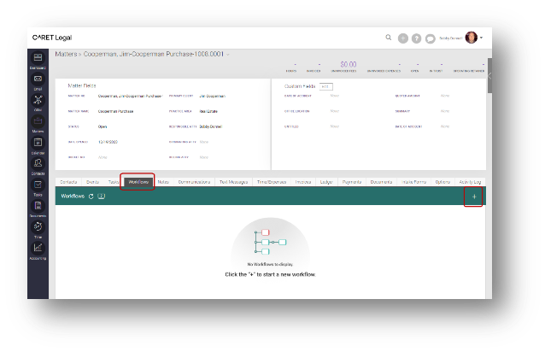Expand the matter title dropdown chevron
545x352 pixels.
(x=228, y=55)
